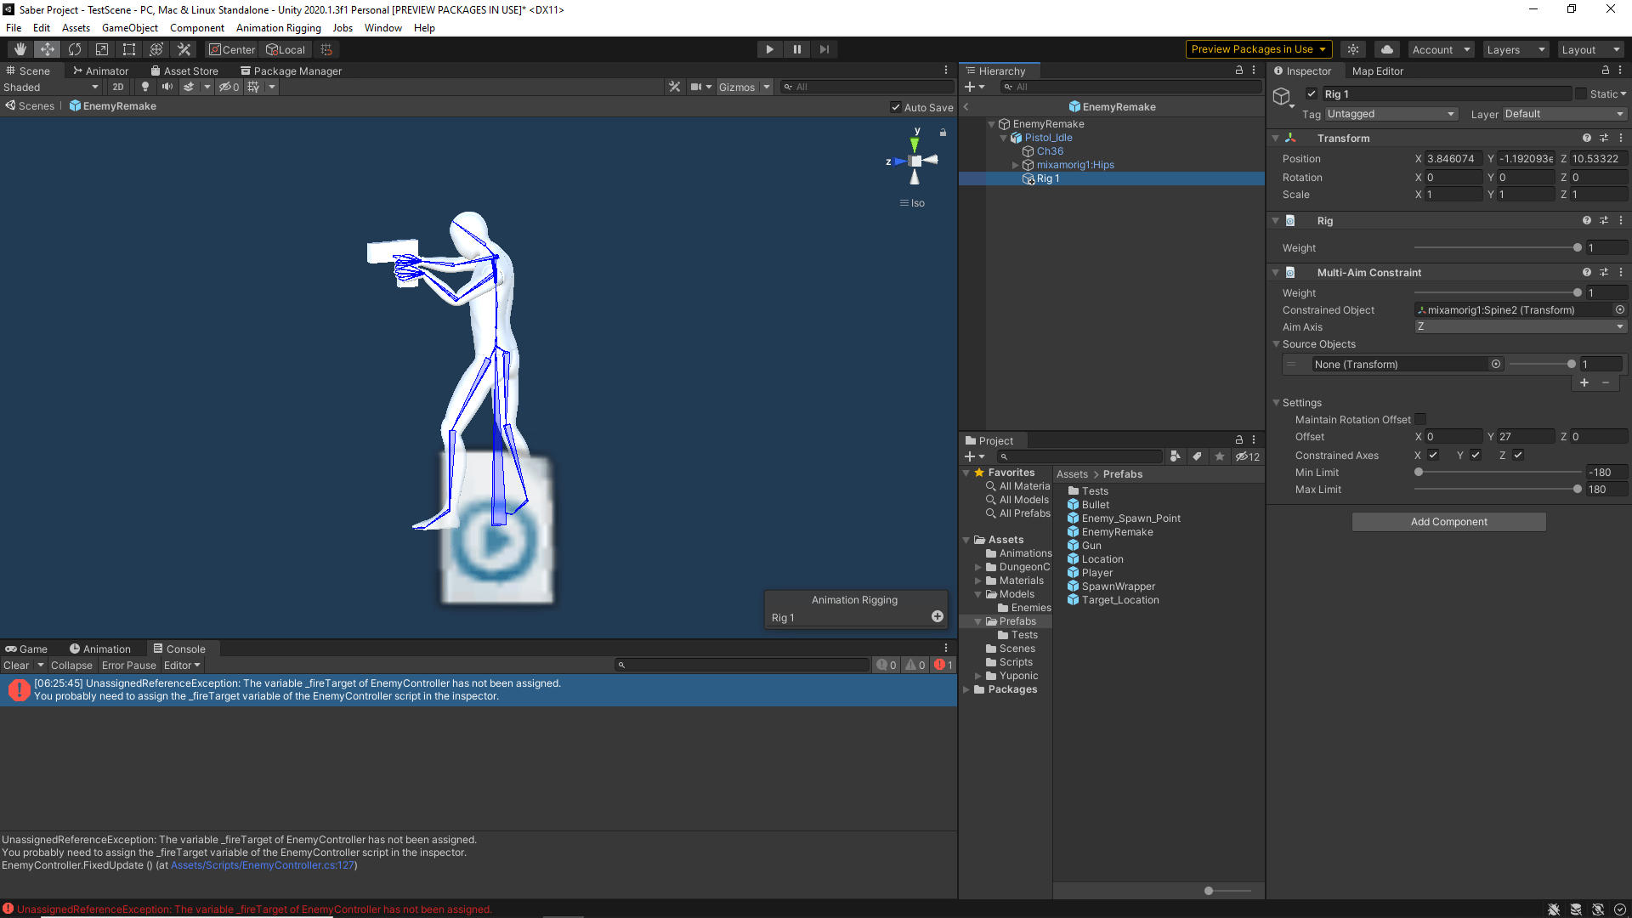
Task: Open the Shaded draw mode dropdown
Action: (51, 87)
